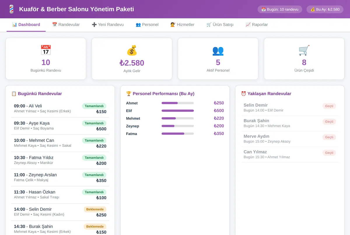This screenshot has width=350, height=235.
Task: Click the calendar icon above Bugünkü Randevu
Action: pos(46,50)
